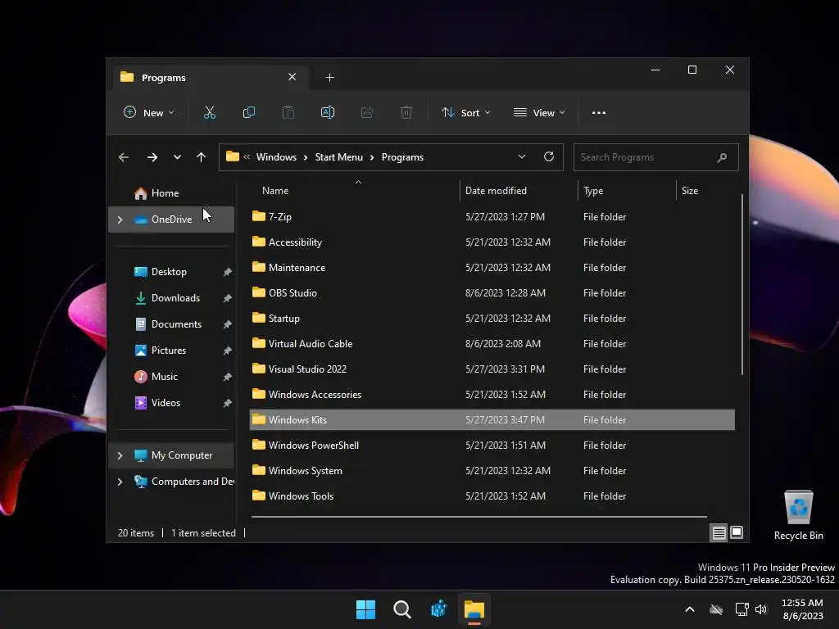Unpin Desktop using its pin icon
Viewport: 839px width, 629px height.
[228, 272]
